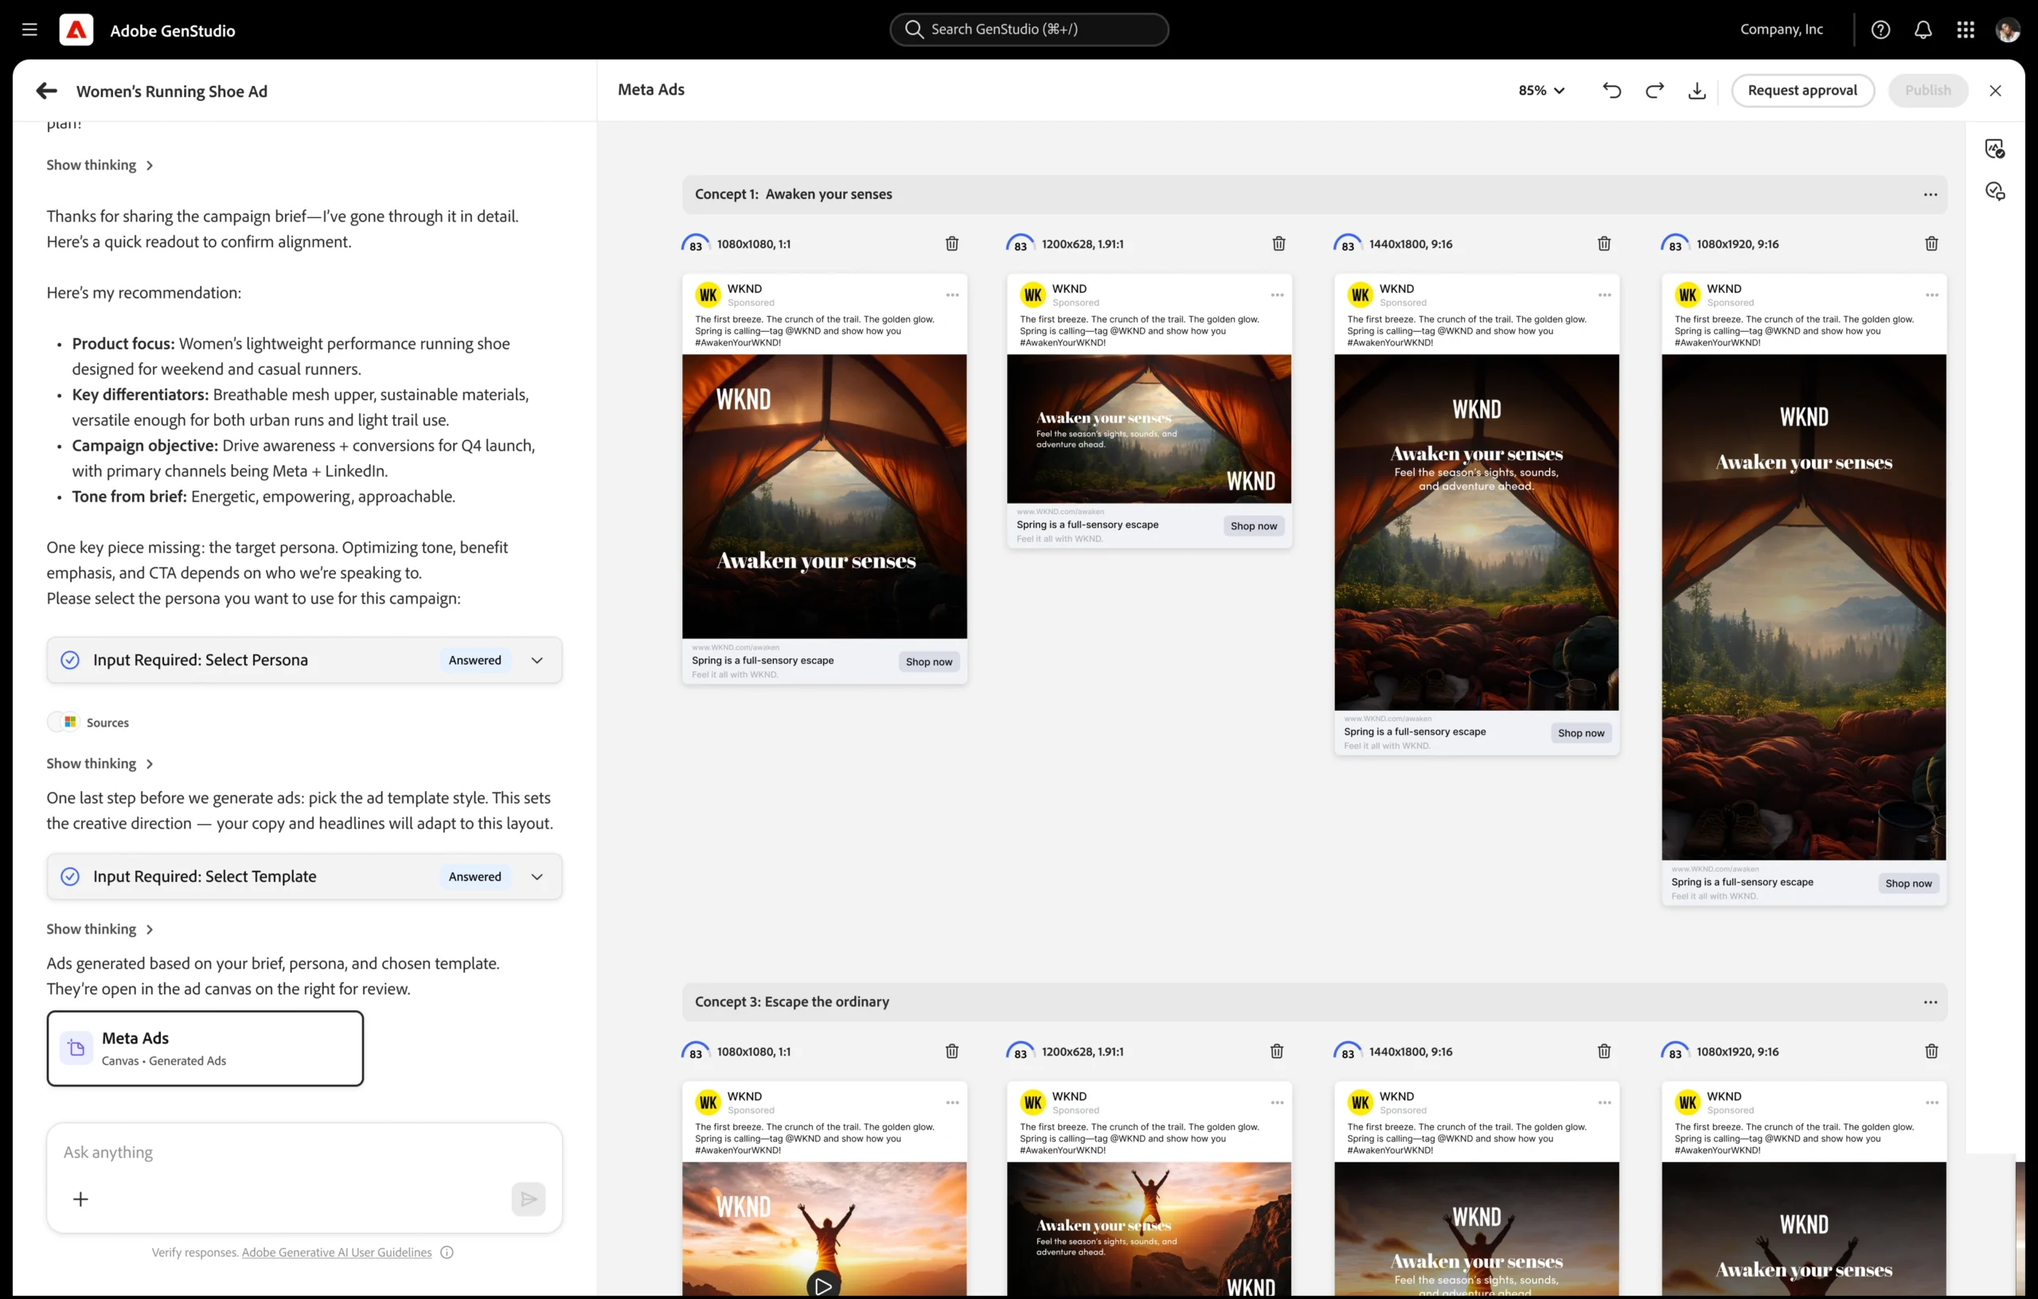Expand the first Show thinking section

(x=100, y=165)
